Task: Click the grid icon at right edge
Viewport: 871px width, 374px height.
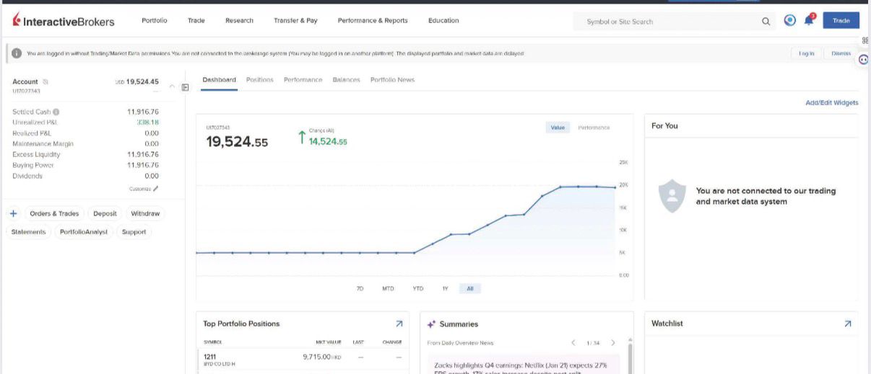Action: coord(865,41)
